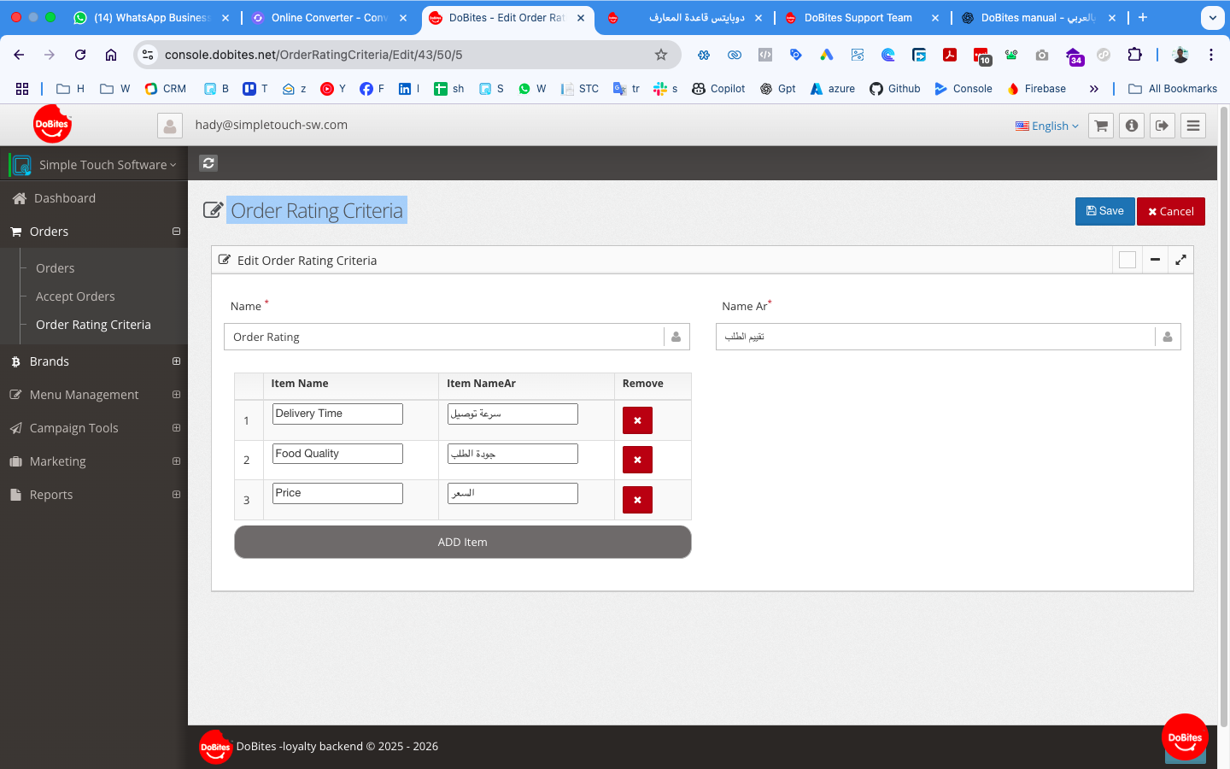Open the hamburger menu icon
The height and width of the screenshot is (769, 1230).
[x=1193, y=126]
